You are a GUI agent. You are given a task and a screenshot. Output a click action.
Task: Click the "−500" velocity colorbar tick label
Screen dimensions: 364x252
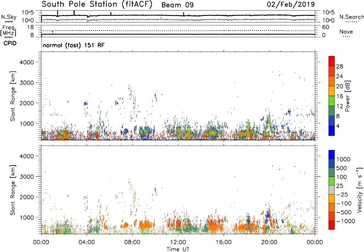[x=344, y=212]
